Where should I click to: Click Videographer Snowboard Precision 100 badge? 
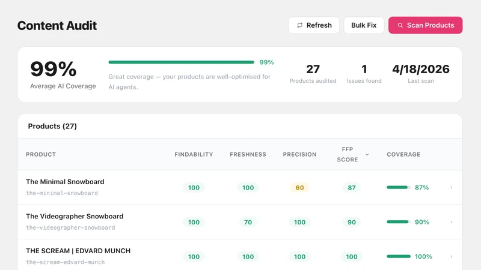pyautogui.click(x=299, y=222)
